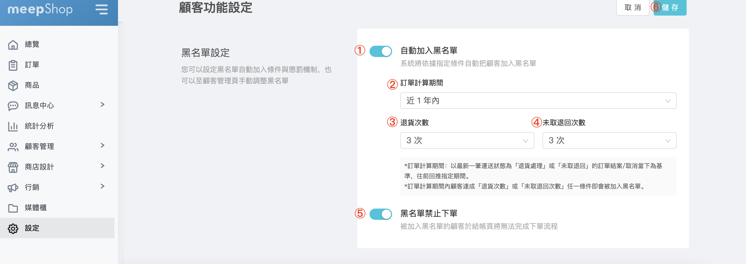Click the box icon for 商品
This screenshot has height=264, width=746.
pos(13,86)
